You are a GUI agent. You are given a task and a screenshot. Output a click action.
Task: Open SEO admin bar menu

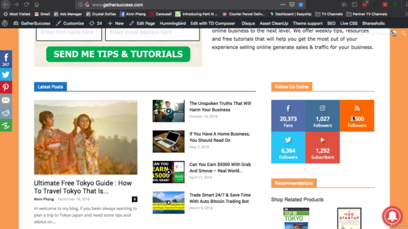(x=331, y=24)
